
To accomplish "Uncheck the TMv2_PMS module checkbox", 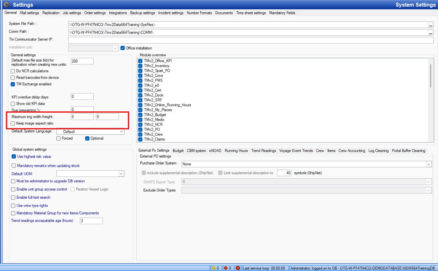I will tap(140, 80).
